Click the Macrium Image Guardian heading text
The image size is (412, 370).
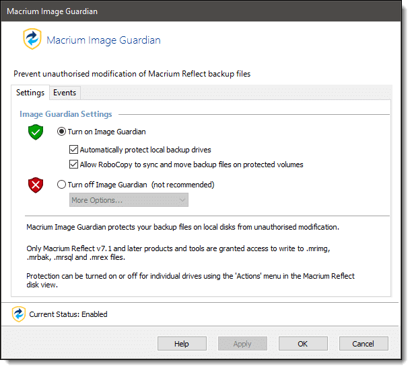104,40
